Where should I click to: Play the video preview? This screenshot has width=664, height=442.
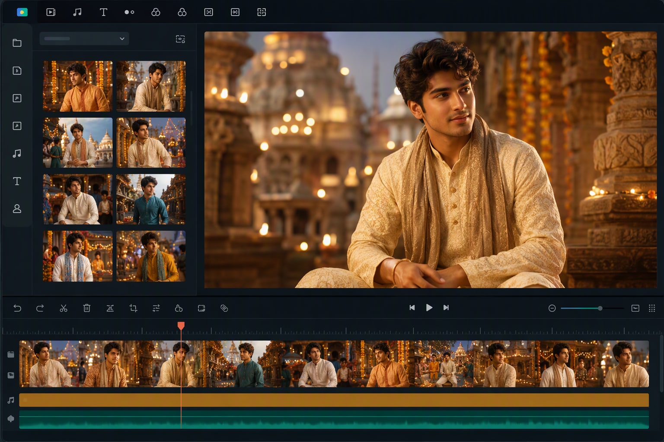point(429,307)
